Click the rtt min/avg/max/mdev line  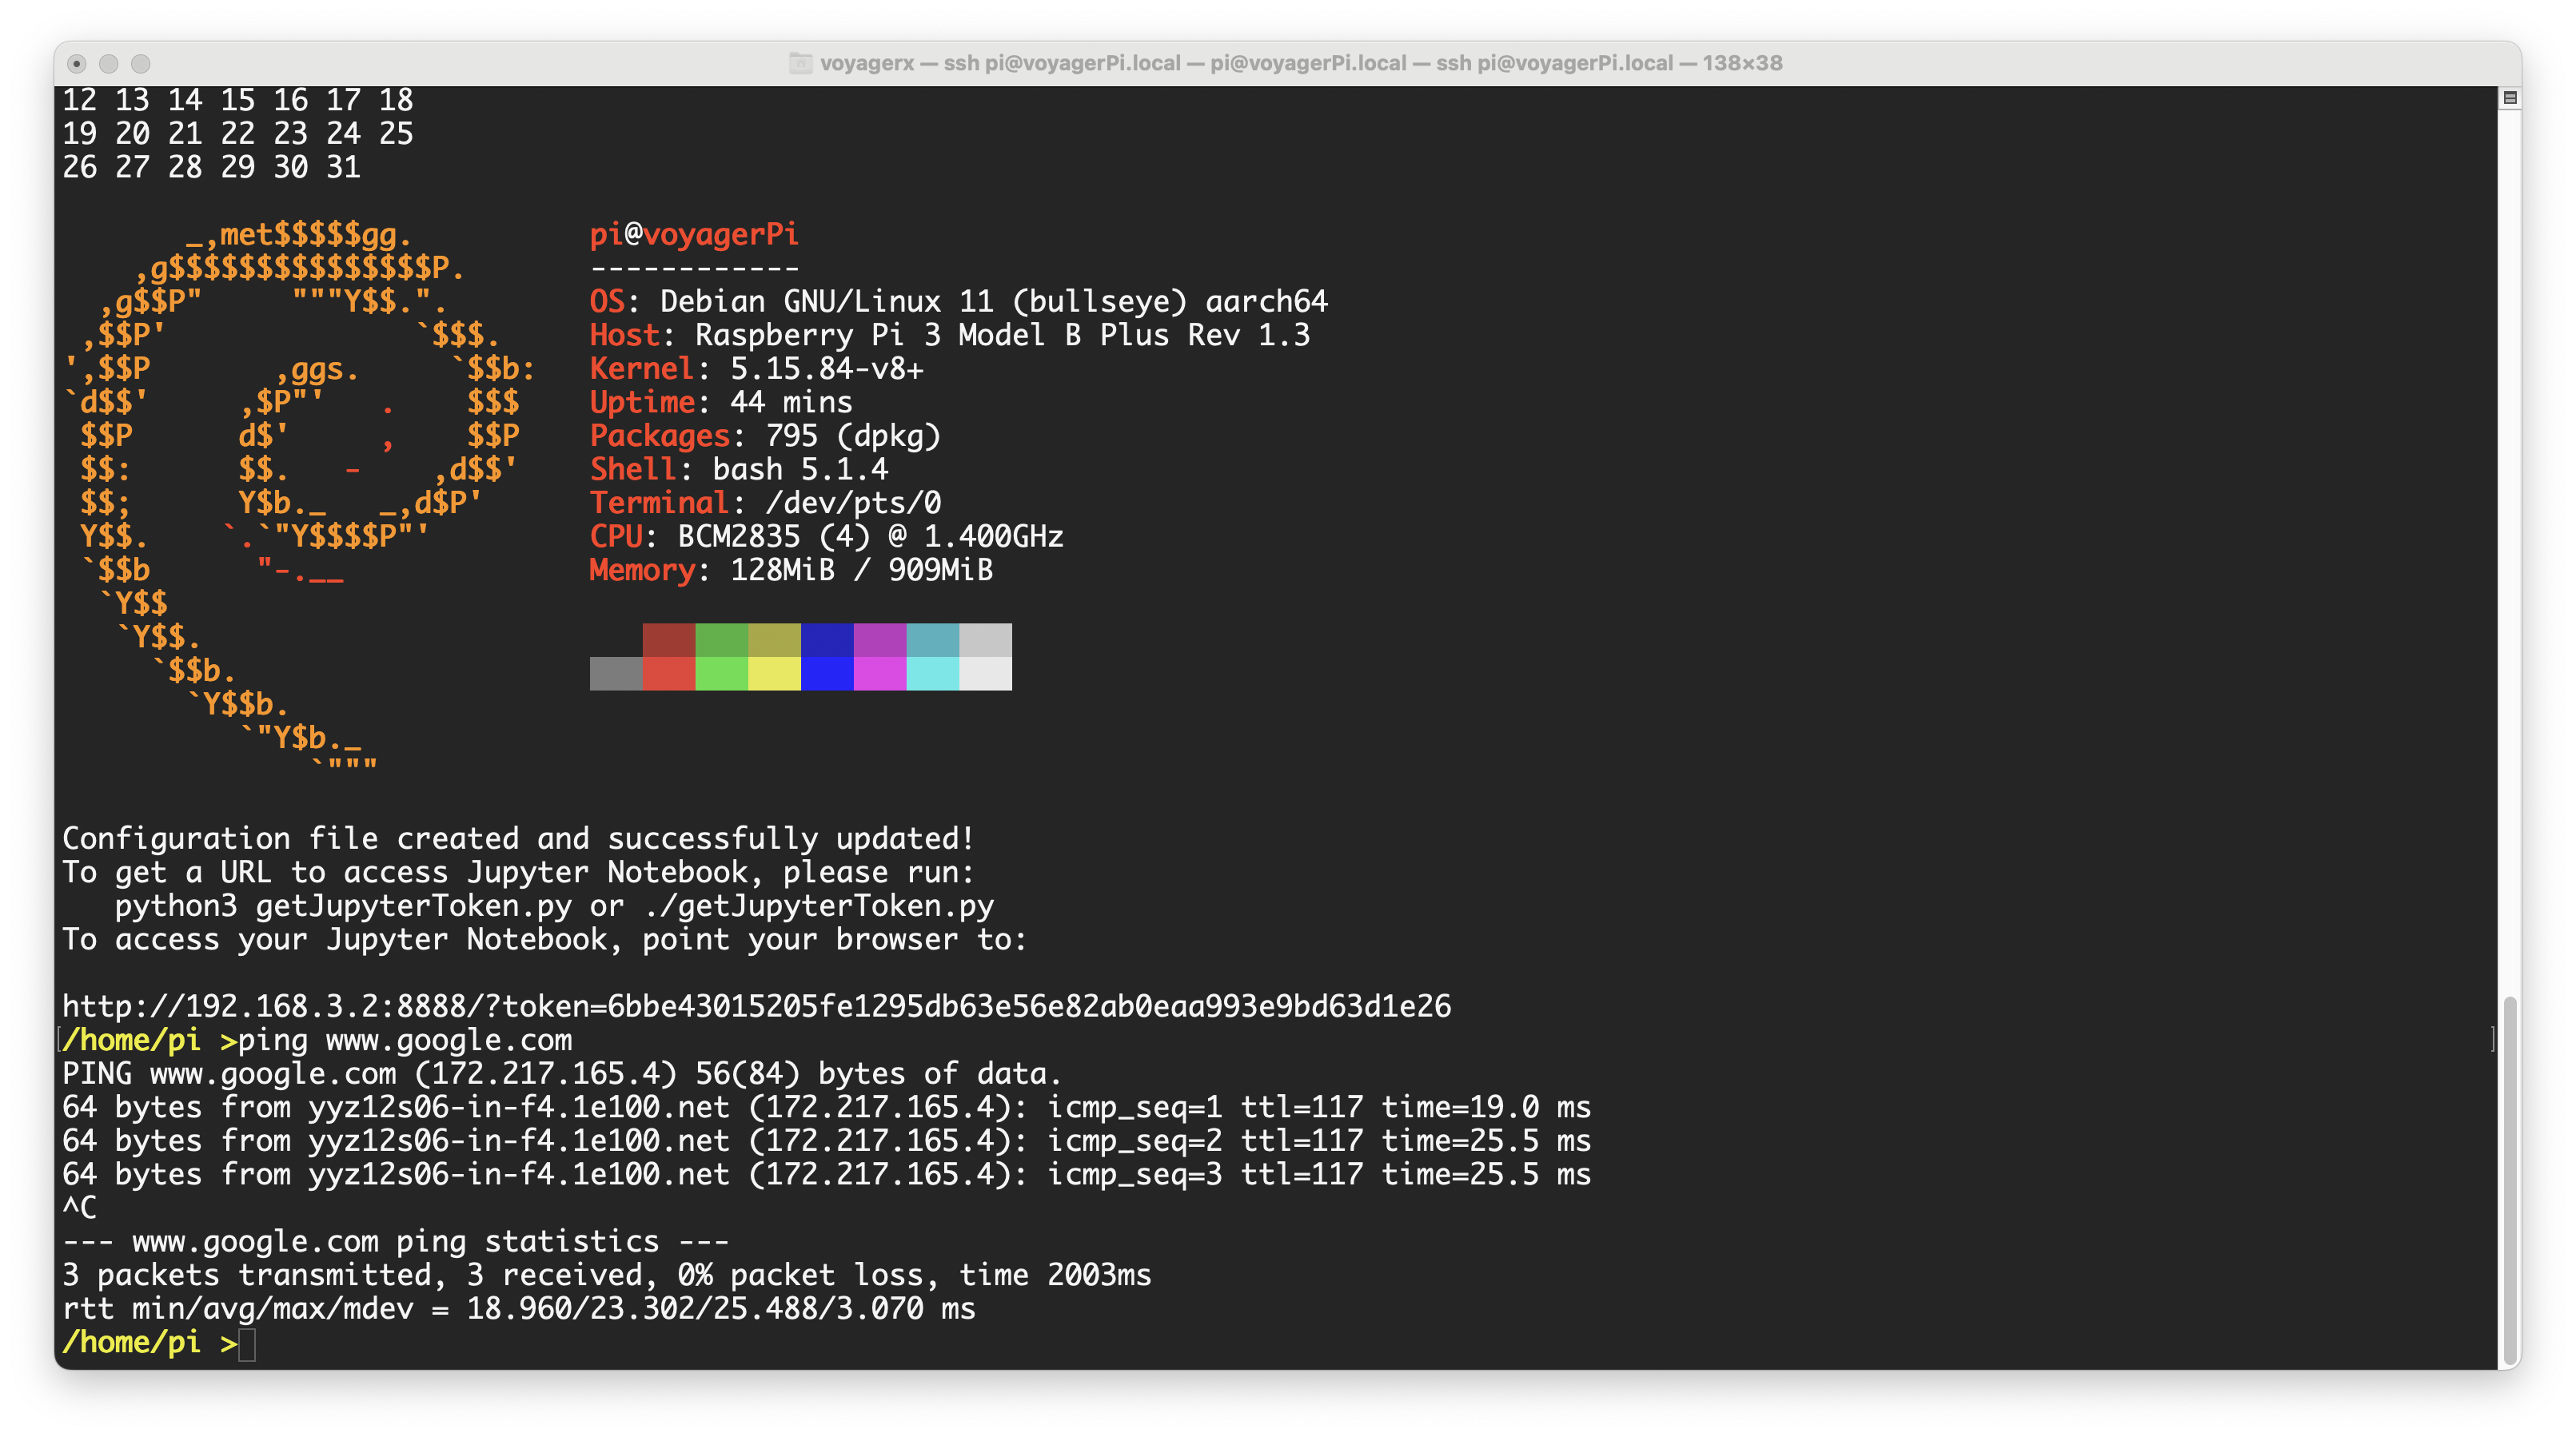click(x=519, y=1308)
